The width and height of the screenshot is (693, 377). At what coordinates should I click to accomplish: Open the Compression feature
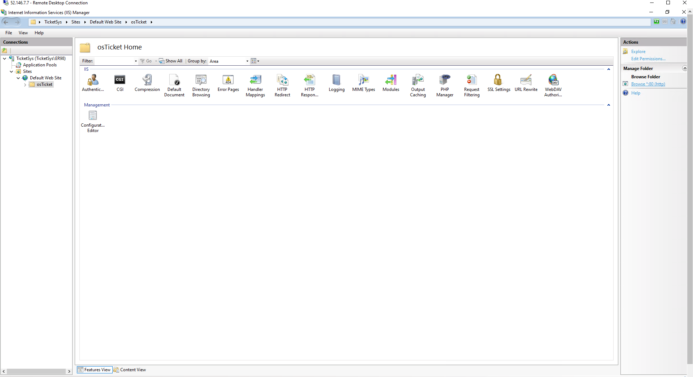[x=147, y=83]
